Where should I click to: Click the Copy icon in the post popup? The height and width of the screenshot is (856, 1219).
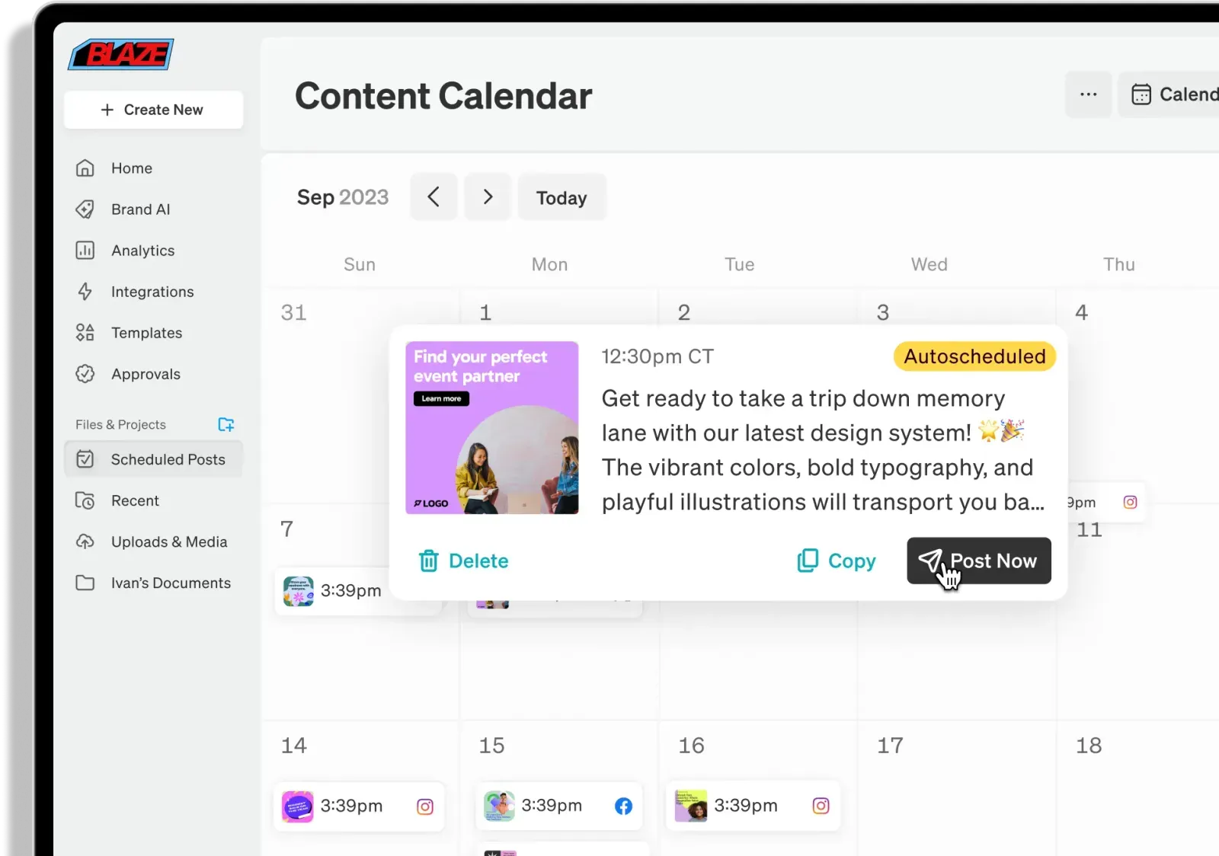(807, 561)
